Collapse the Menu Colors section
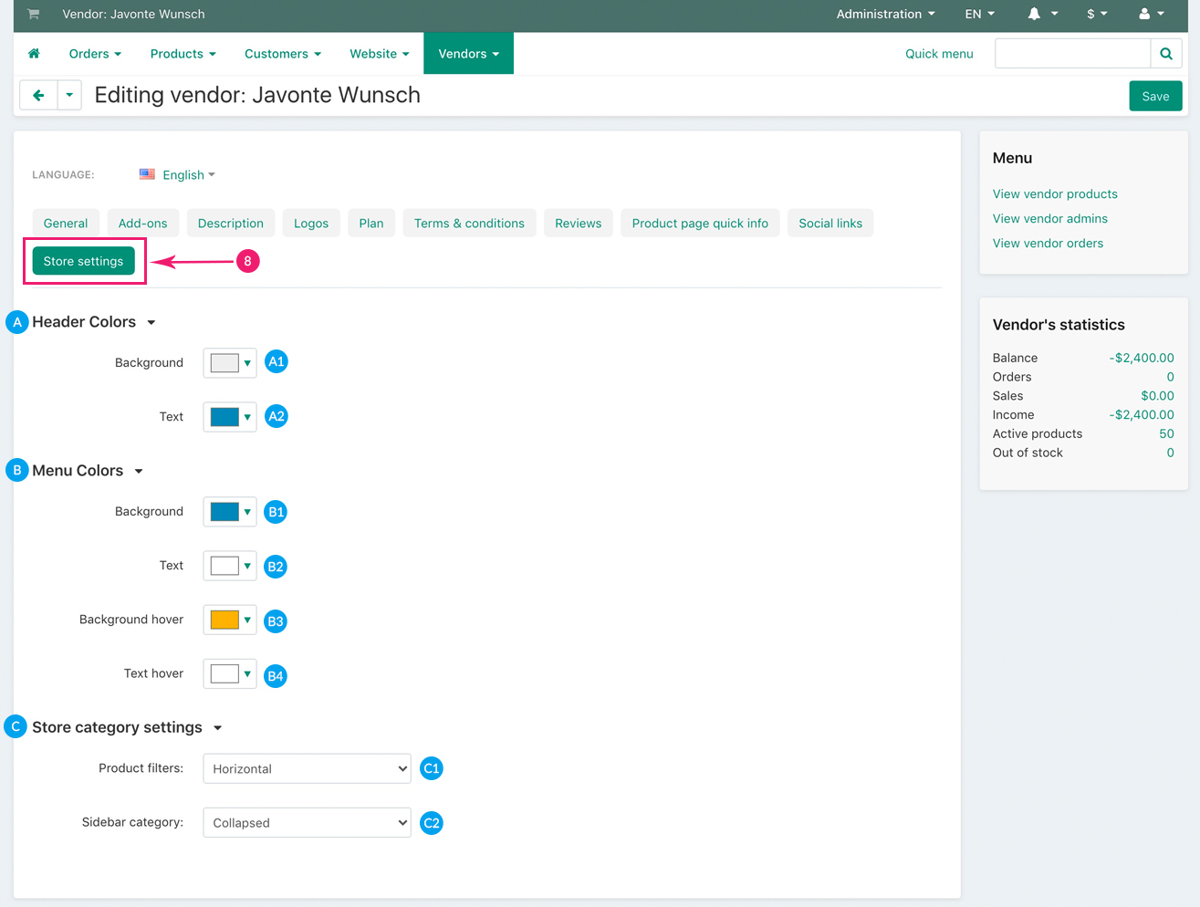The image size is (1200, 907). point(88,471)
